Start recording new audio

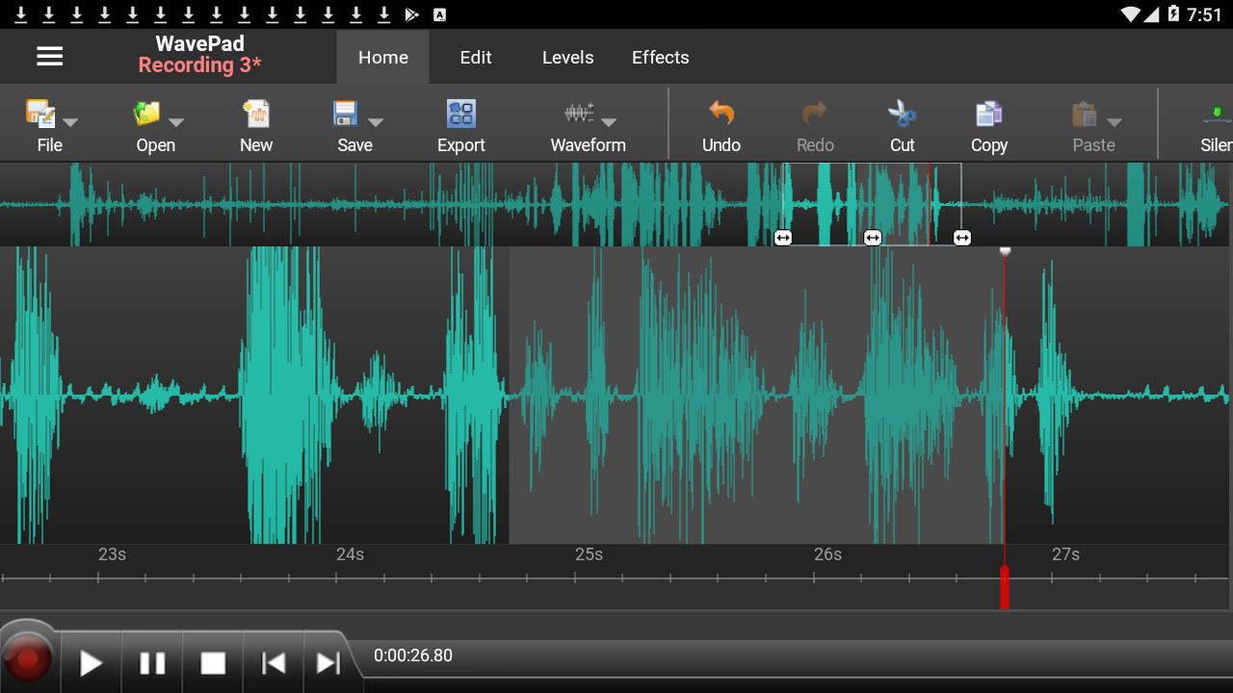coord(29,660)
